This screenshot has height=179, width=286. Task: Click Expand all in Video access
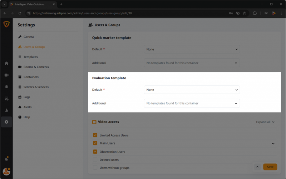pyautogui.click(x=265, y=122)
